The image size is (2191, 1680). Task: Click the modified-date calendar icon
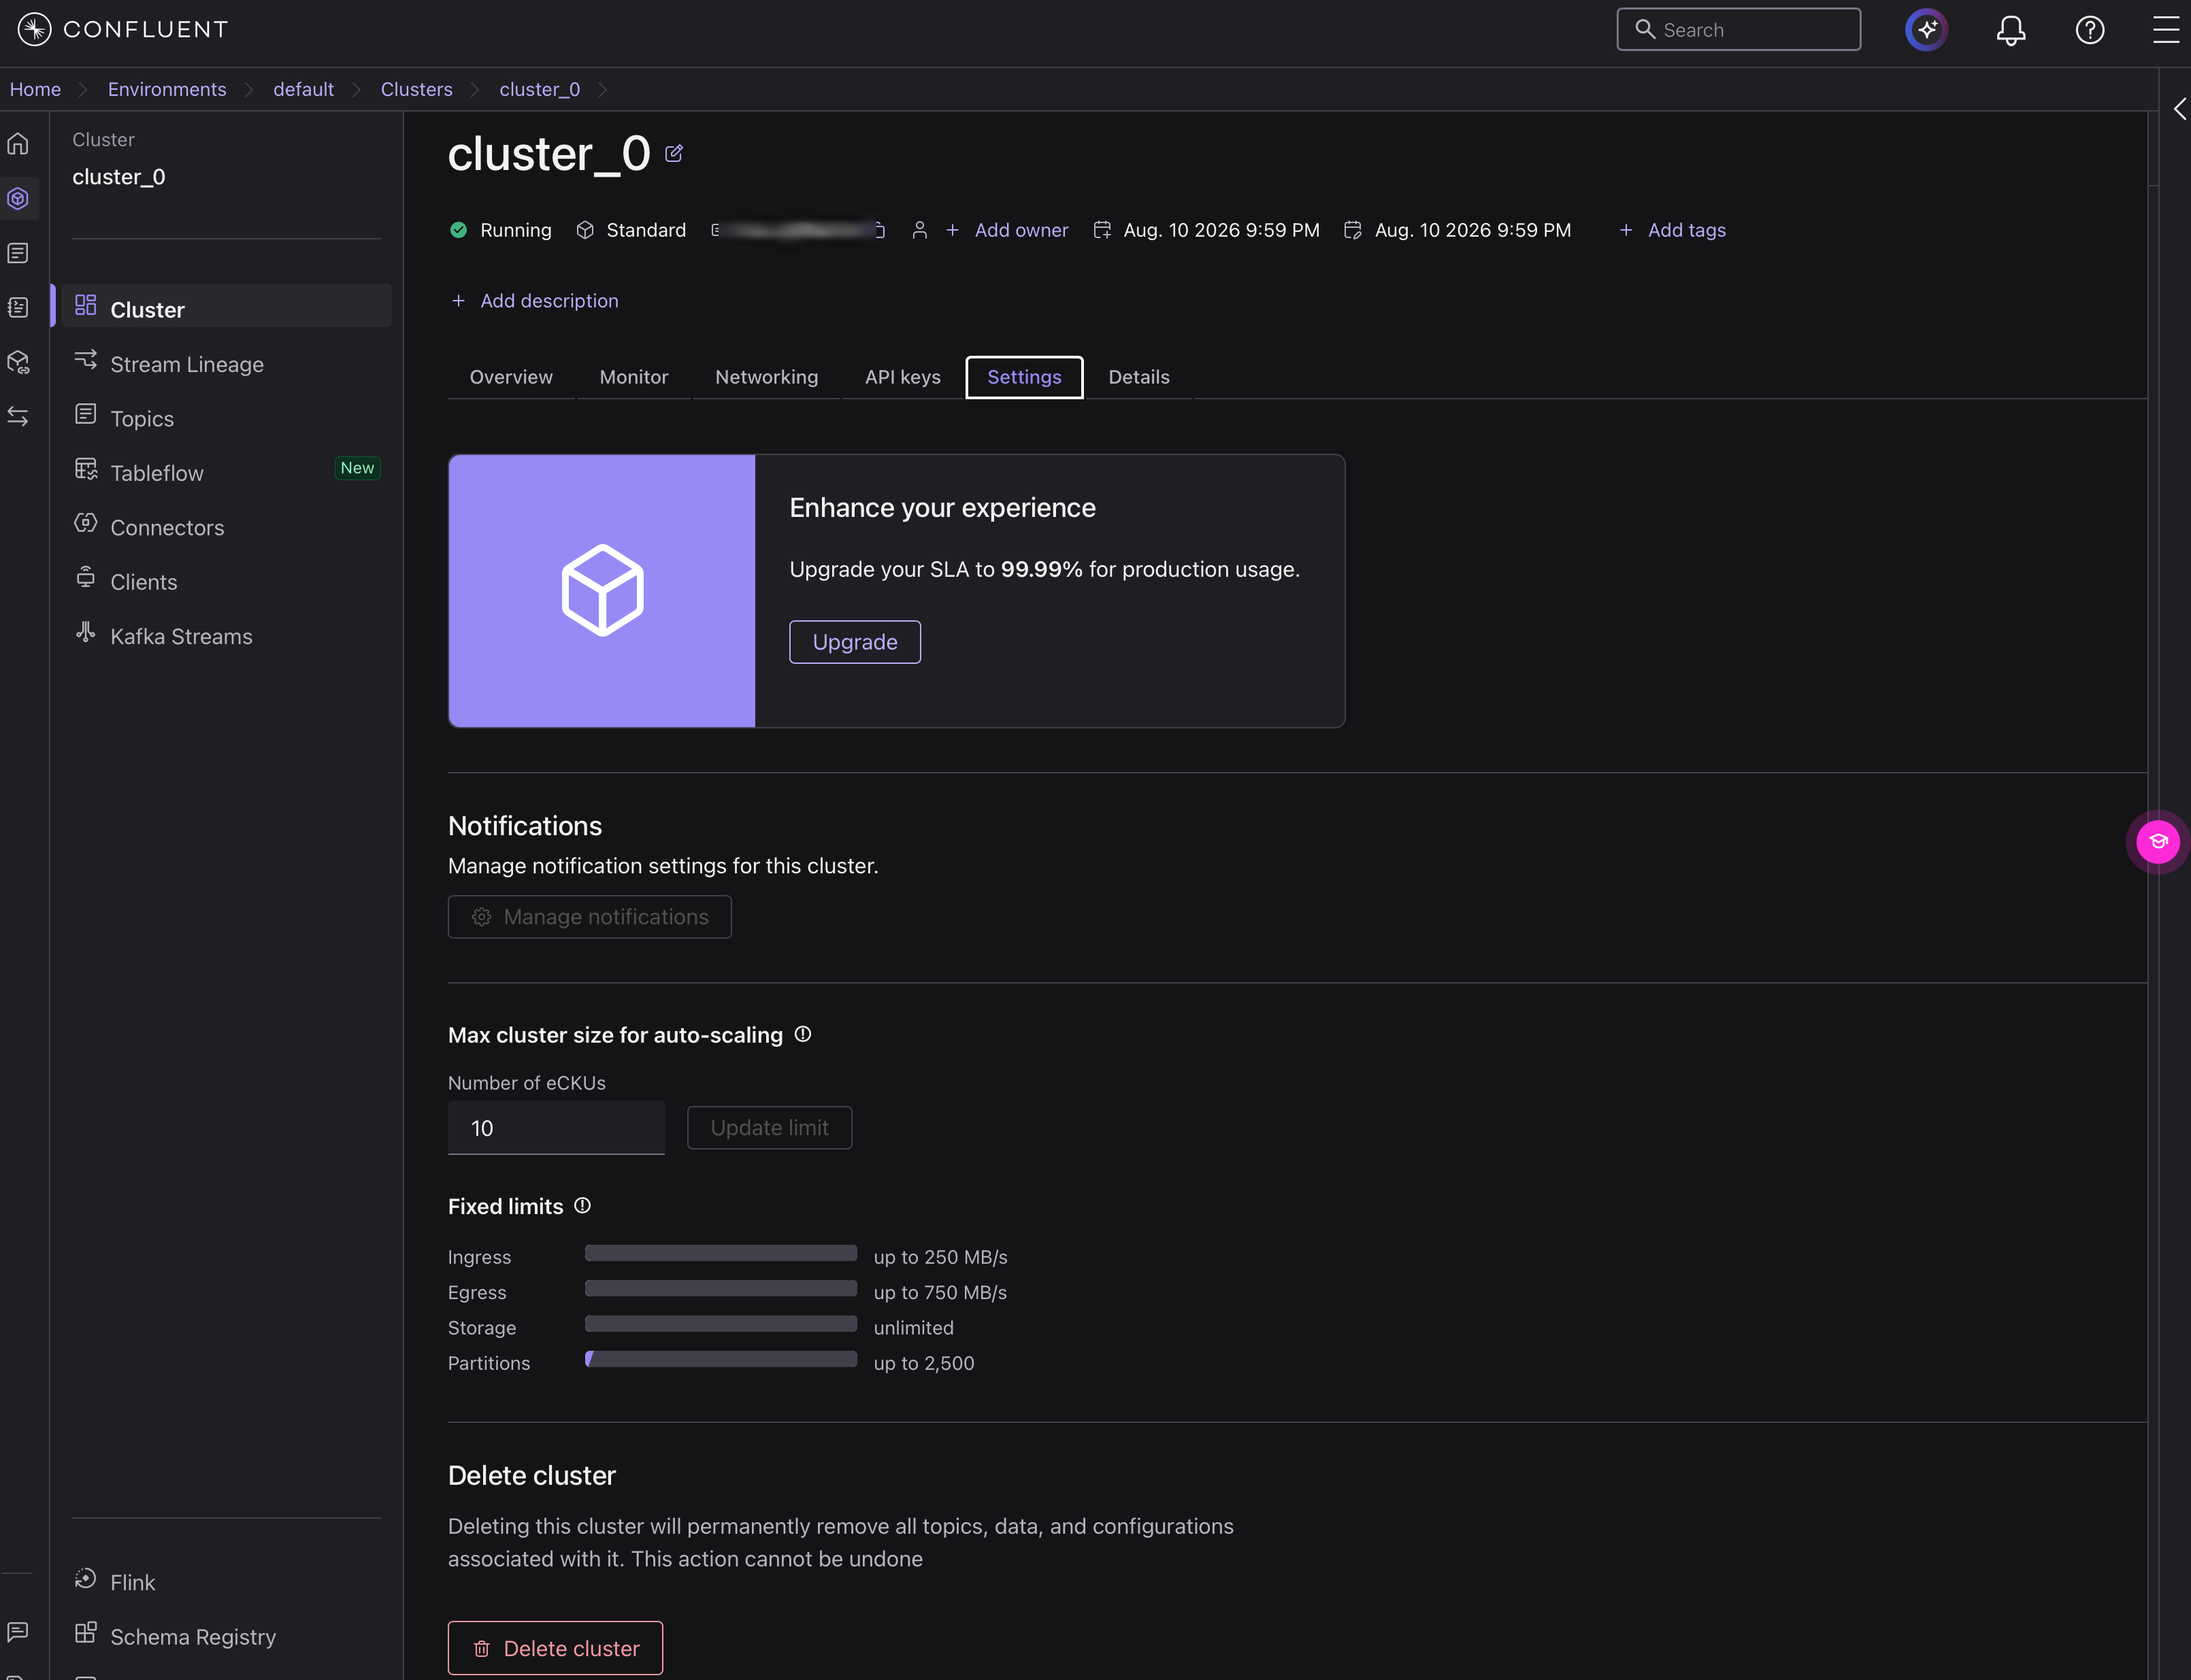[x=1353, y=230]
